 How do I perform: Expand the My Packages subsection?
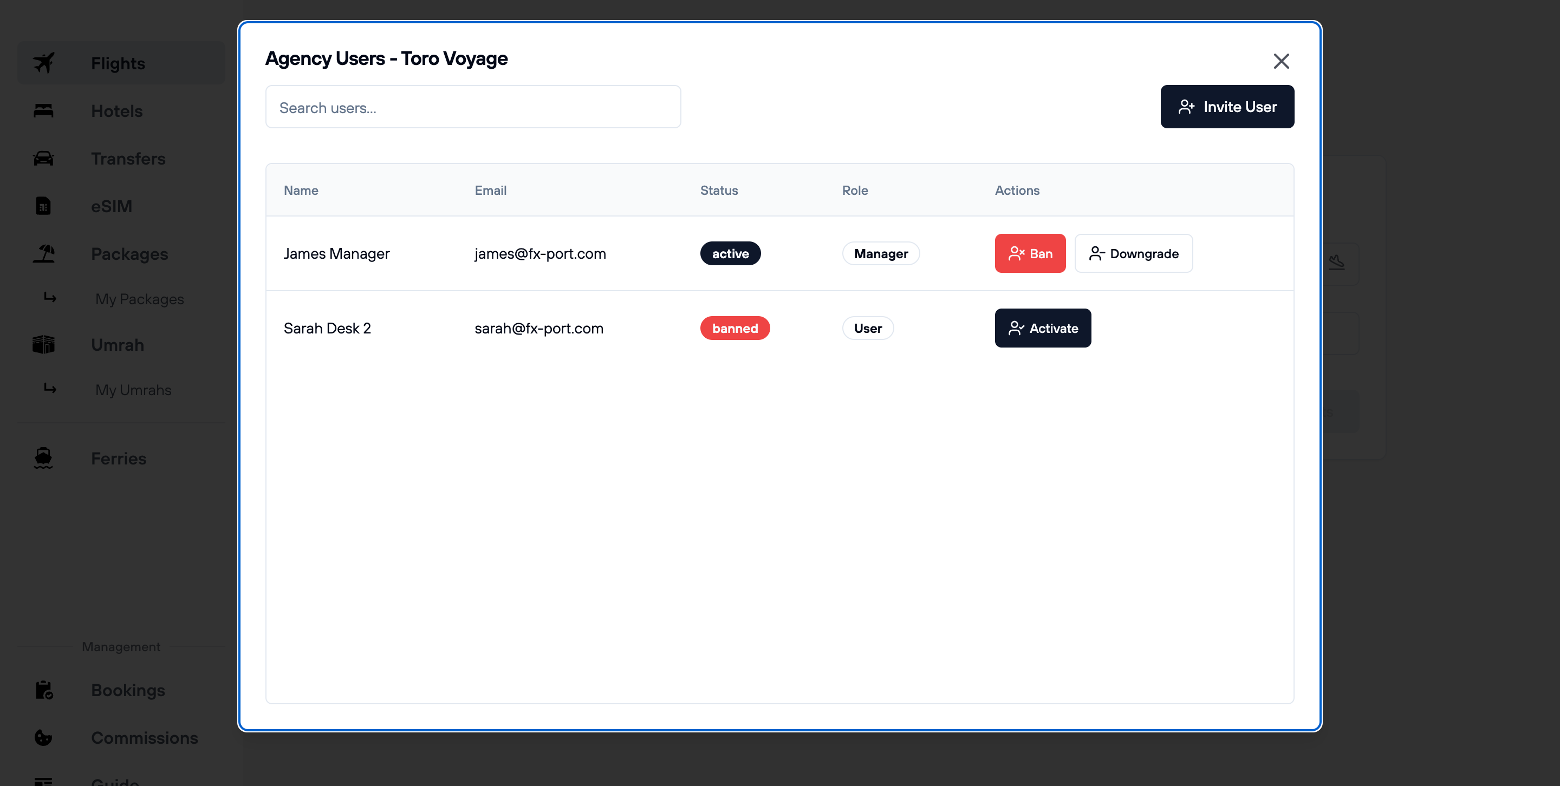pyautogui.click(x=139, y=298)
